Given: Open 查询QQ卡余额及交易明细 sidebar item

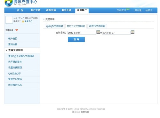Looking at the screenshot, I should click(x=21, y=56).
